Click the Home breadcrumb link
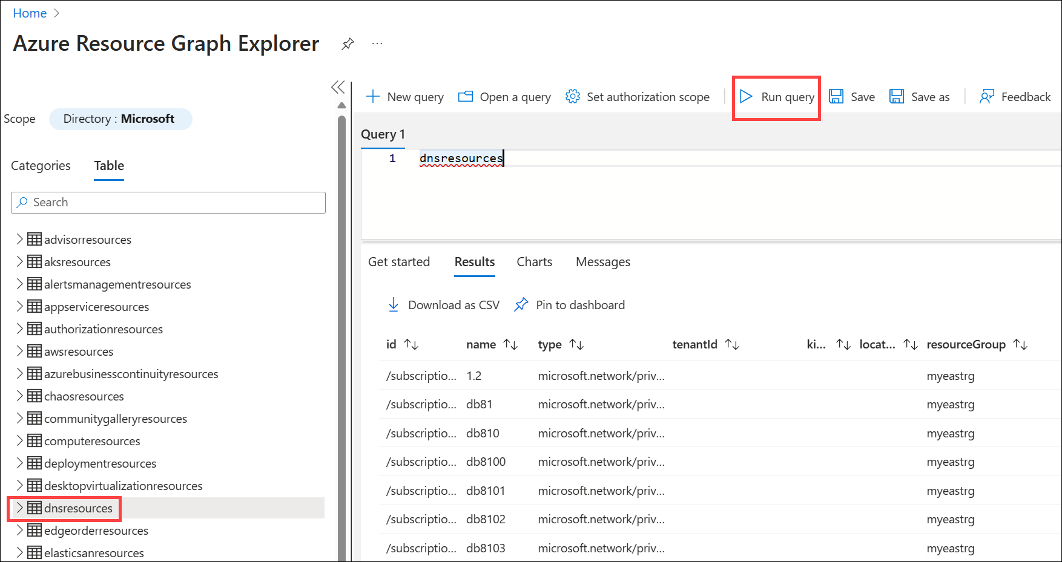Image resolution: width=1062 pixels, height=562 pixels. pos(30,13)
